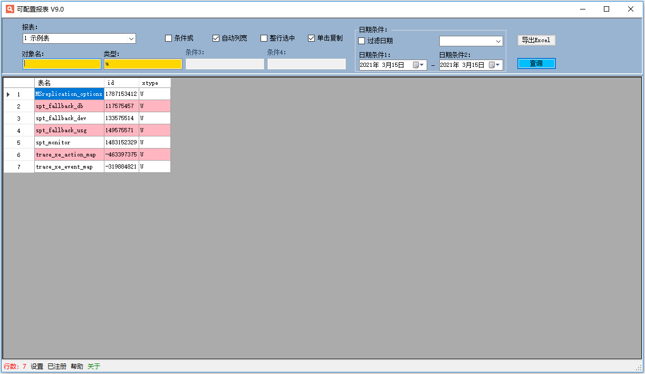This screenshot has width=645, height=374.
Task: Select the spt_fallback_dev cell
Action: (69, 119)
